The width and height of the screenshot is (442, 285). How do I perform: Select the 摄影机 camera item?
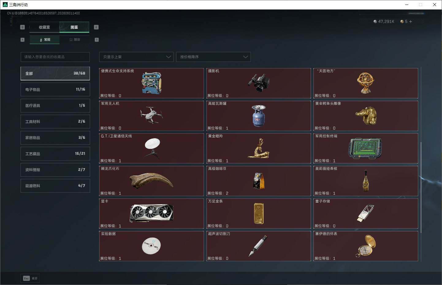(258, 83)
